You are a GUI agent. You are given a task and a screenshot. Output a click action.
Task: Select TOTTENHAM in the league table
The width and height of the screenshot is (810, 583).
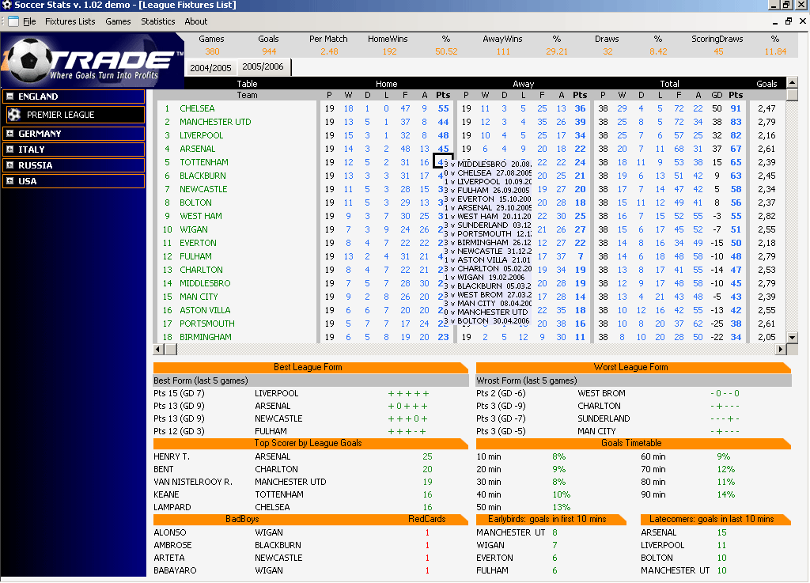(204, 162)
